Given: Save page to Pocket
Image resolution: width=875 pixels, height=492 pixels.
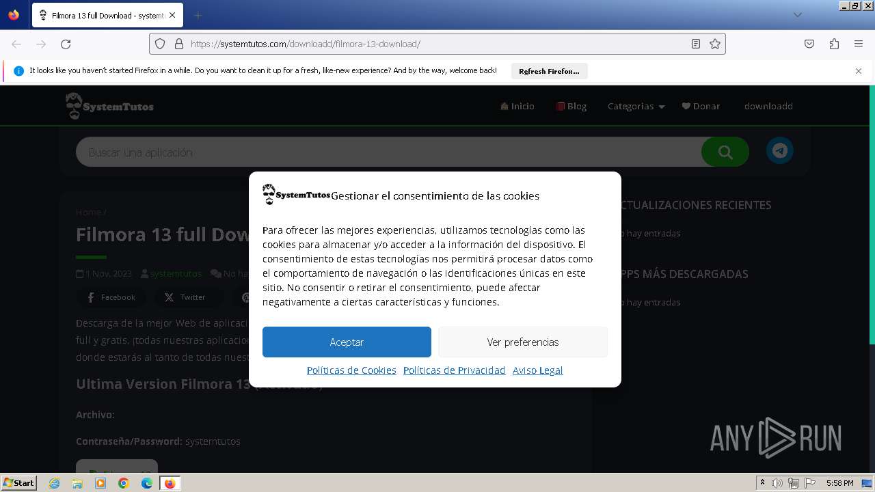Looking at the screenshot, I should point(809,44).
